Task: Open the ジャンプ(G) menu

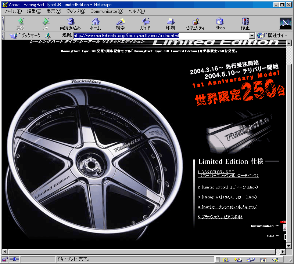Action: tap(76, 11)
